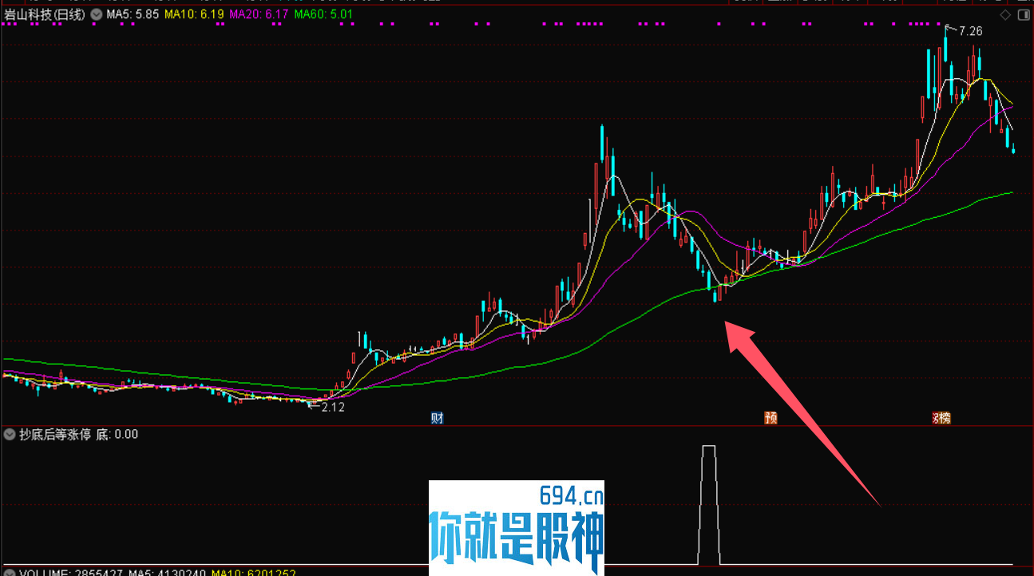The width and height of the screenshot is (1034, 576).
Task: Expand the 抄底后等涨停 indicator dropdown arrow
Action: click(x=10, y=435)
